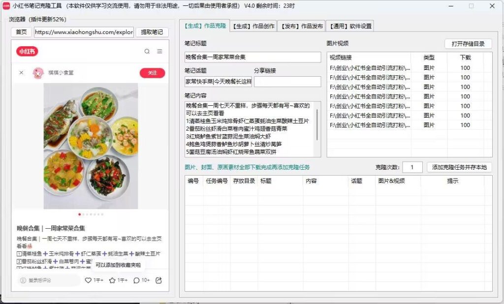Click 打开存储目录 button

pyautogui.click(x=468, y=44)
